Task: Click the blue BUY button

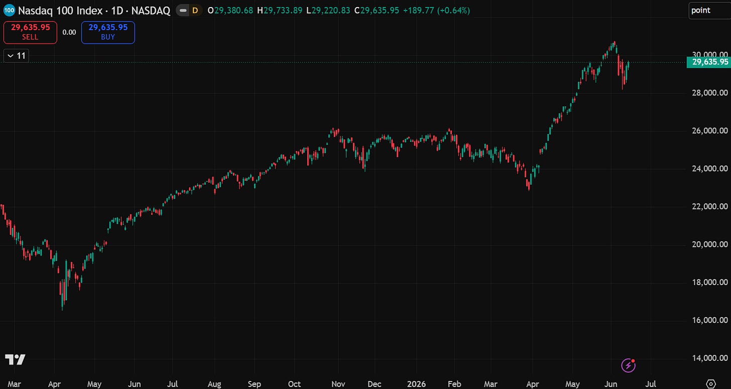Action: pyautogui.click(x=108, y=32)
